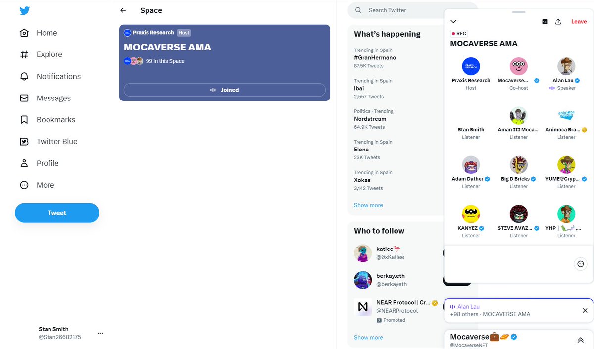This screenshot has width=594, height=349.
Task: Collapse the Space panel with chevron
Action: click(x=453, y=21)
